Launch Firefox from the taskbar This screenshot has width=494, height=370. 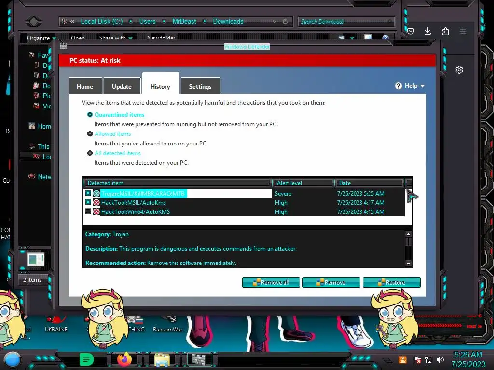coord(124,359)
